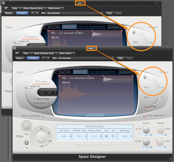
Task: Click the filter on button
Action: pos(26,143)
